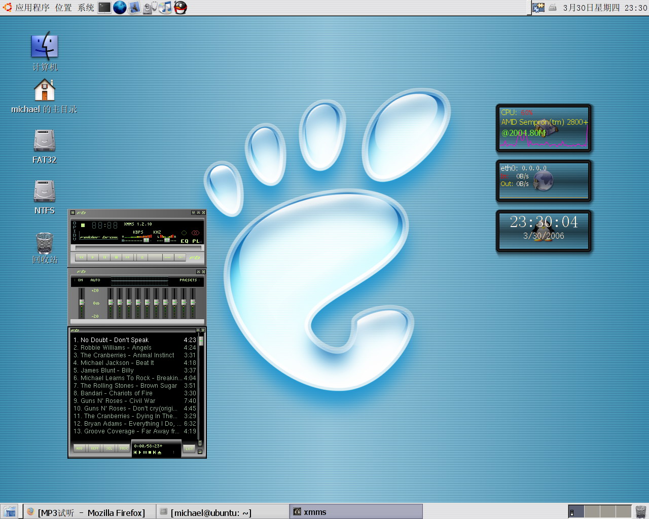
Task: Open the blue globe web browser launcher
Action: 120,8
